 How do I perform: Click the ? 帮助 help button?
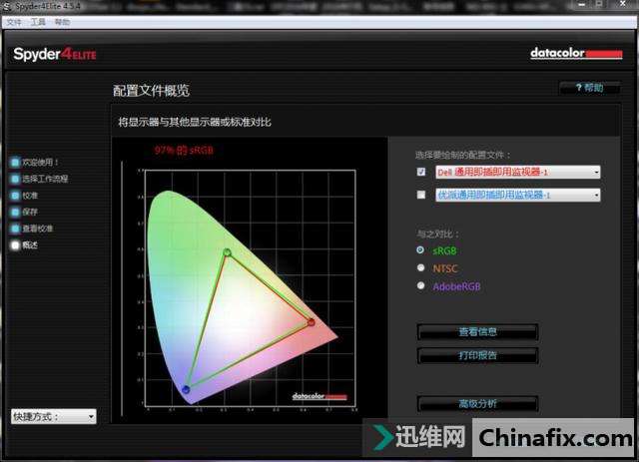point(590,88)
